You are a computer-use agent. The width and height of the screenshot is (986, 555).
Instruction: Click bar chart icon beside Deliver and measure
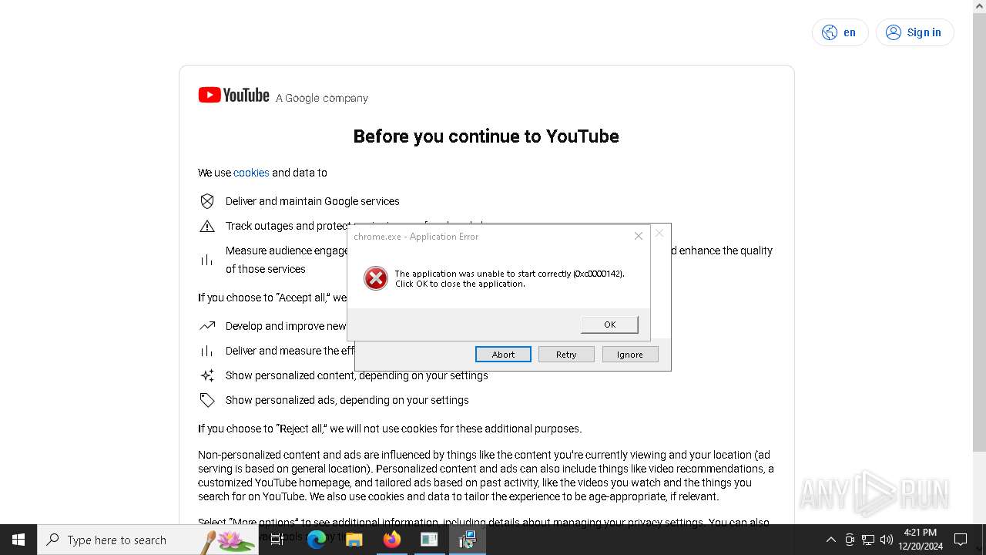[x=207, y=351]
